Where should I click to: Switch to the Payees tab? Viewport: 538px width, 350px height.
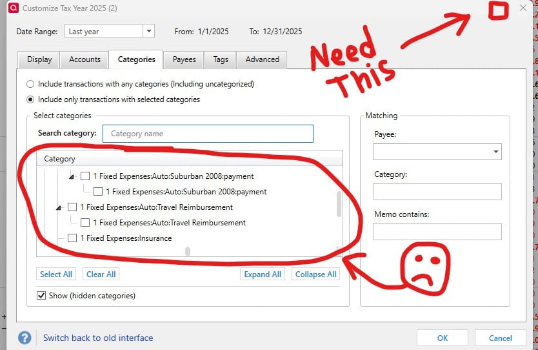point(184,59)
